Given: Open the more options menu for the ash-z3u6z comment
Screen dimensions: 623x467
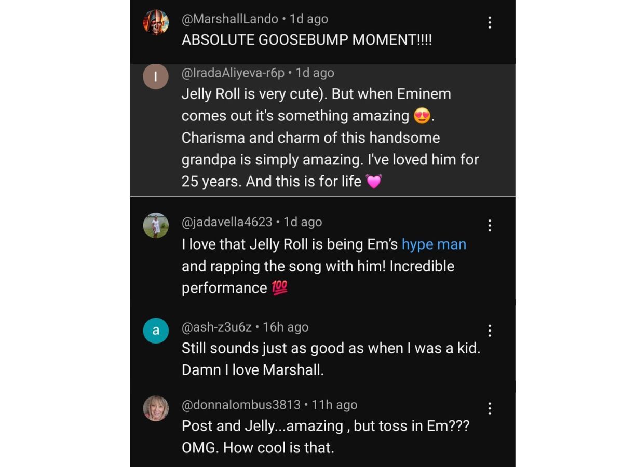Looking at the screenshot, I should (489, 331).
